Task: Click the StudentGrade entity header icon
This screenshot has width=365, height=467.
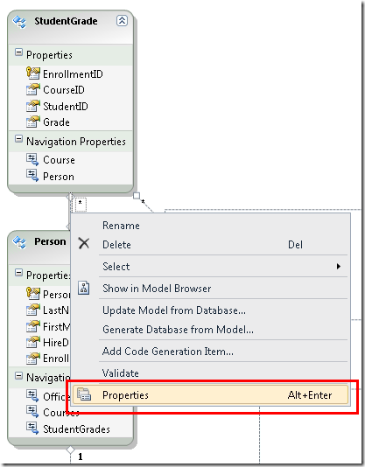Action: tap(19, 22)
